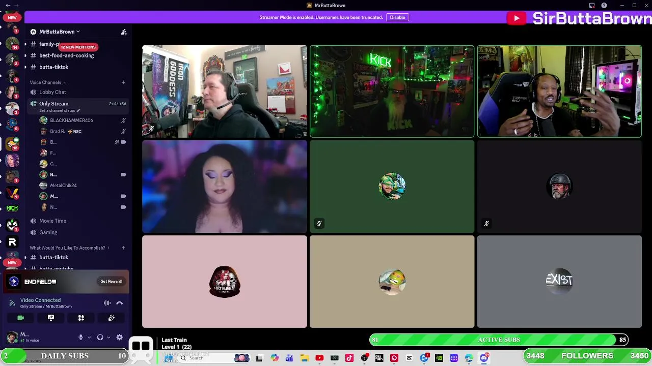The image size is (652, 366).
Task: Join the Movie Time voice channel
Action: tap(52, 221)
